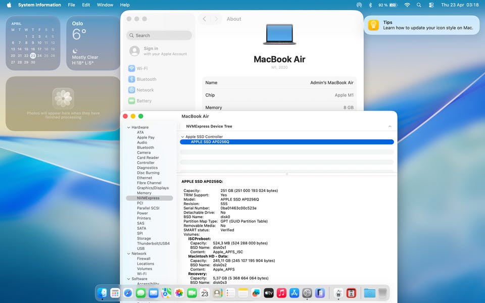Open Notes from the Dock

coord(243,292)
